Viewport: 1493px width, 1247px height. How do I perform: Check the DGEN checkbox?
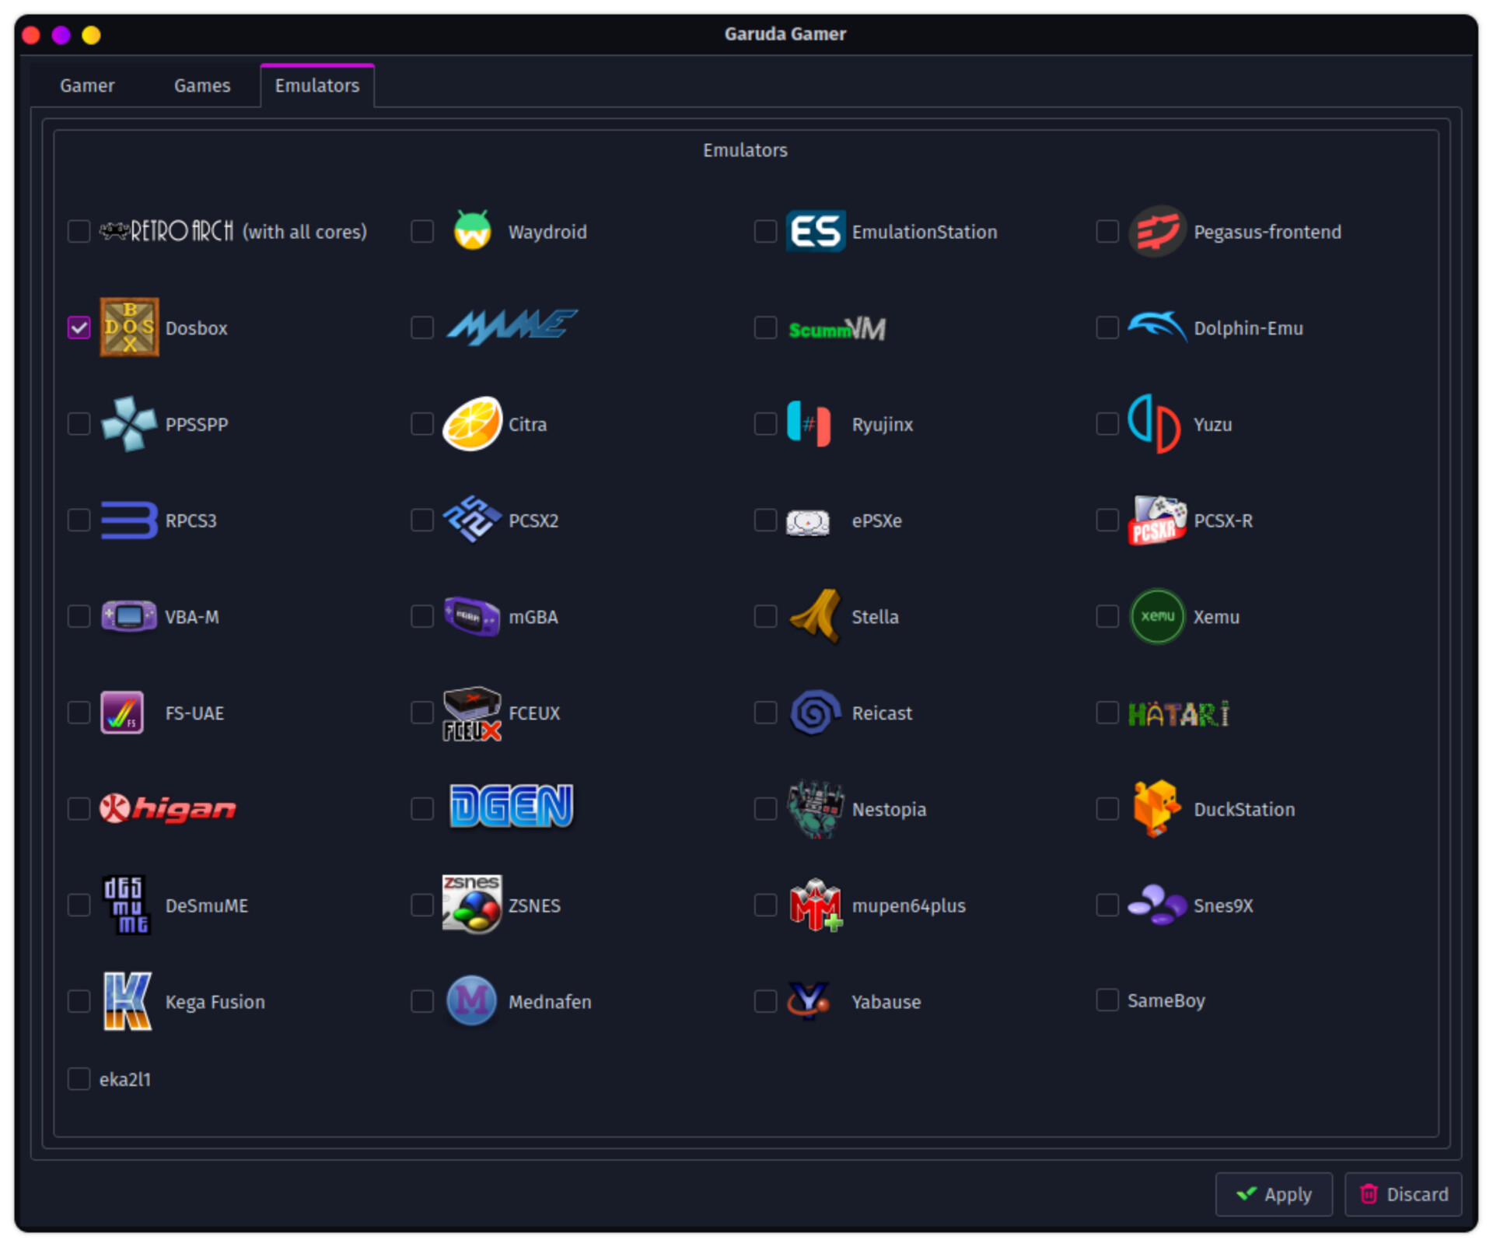tap(422, 808)
